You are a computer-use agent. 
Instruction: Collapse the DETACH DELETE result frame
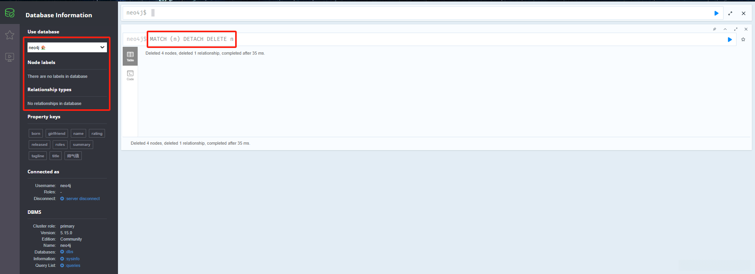[725, 29]
